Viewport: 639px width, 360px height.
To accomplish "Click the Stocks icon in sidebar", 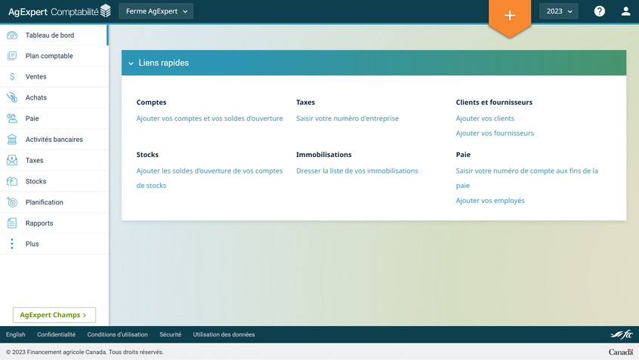I will pyautogui.click(x=12, y=181).
